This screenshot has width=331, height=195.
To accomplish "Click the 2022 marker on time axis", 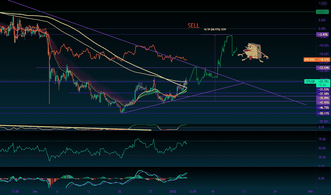I will (x=173, y=191).
